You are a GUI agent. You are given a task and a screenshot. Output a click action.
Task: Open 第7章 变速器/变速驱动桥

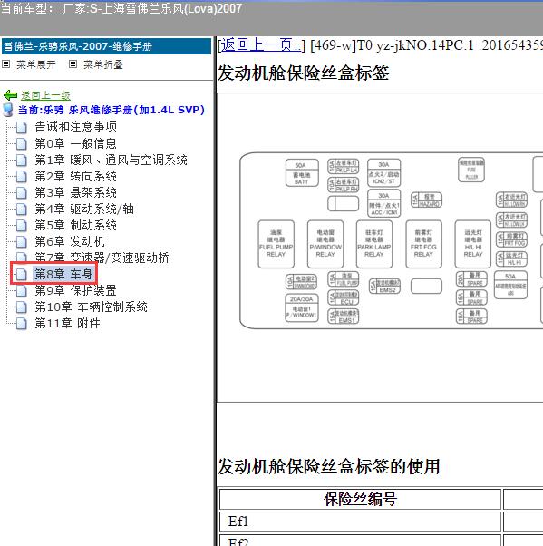[102, 258]
